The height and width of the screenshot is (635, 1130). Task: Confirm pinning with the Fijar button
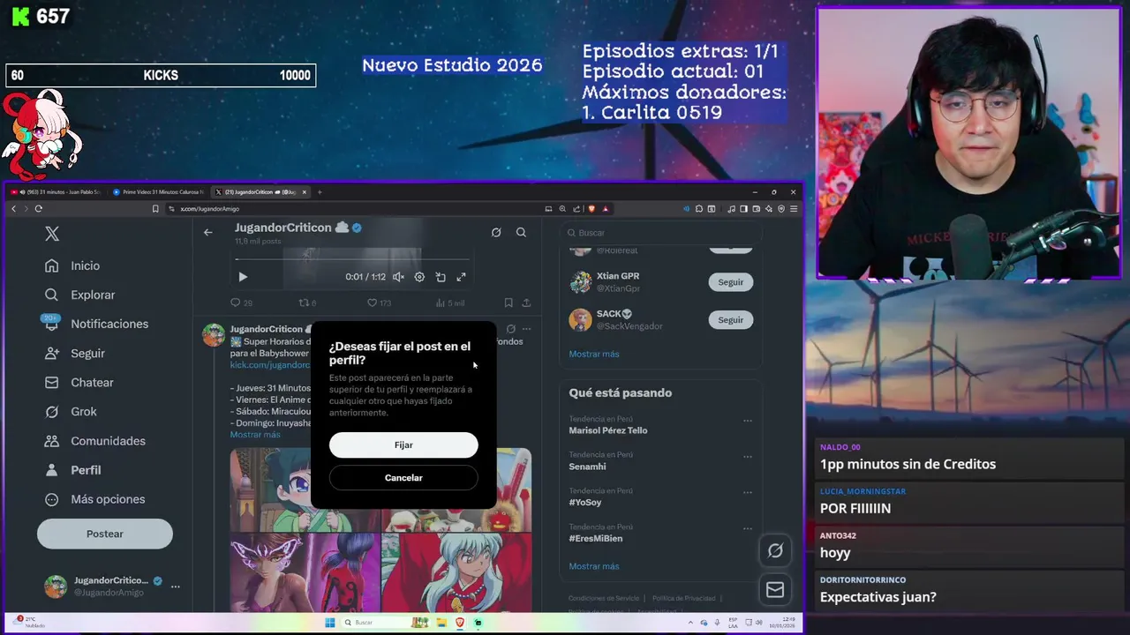pyautogui.click(x=403, y=444)
